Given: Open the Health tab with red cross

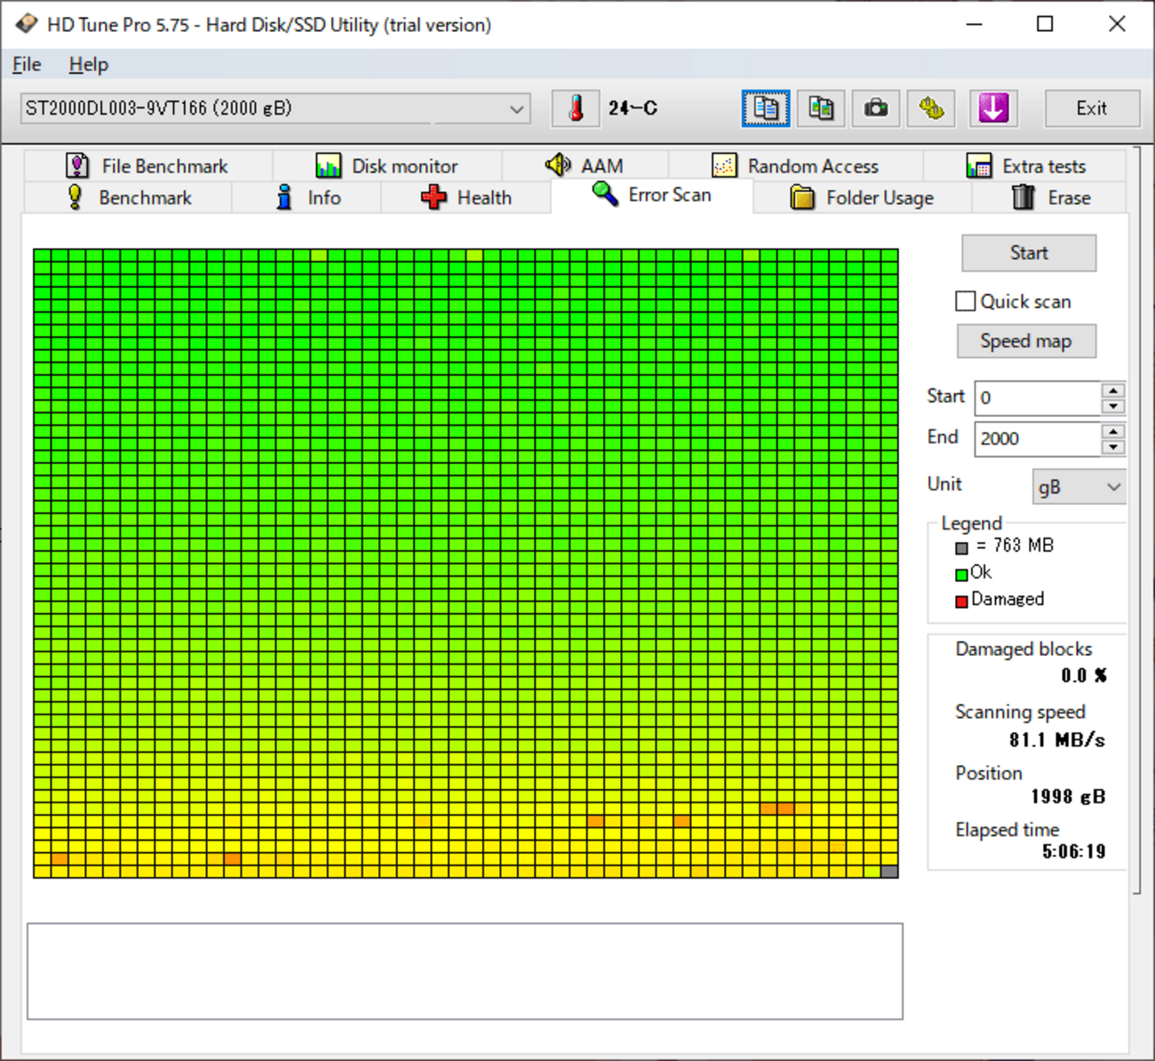Looking at the screenshot, I should click(466, 197).
